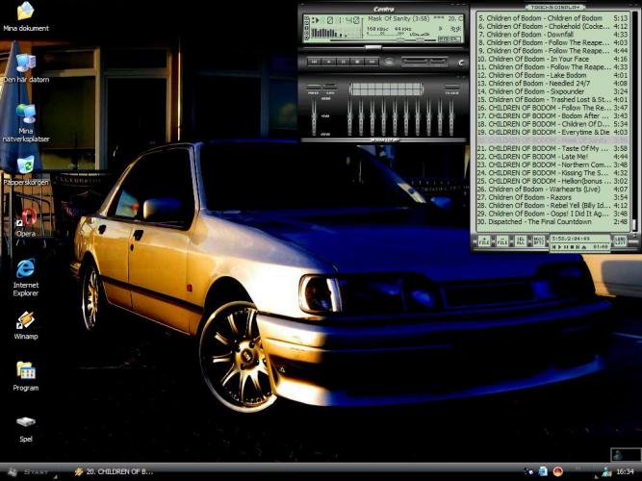Viewport: 642px width, 481px height.
Task: Open the playlist Add File menu
Action: coord(484,242)
